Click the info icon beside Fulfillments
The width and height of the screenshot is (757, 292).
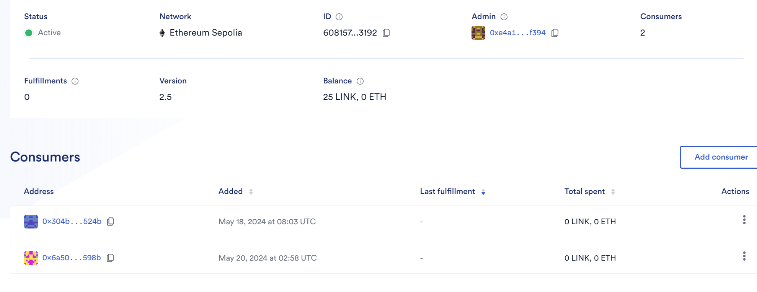tap(75, 81)
